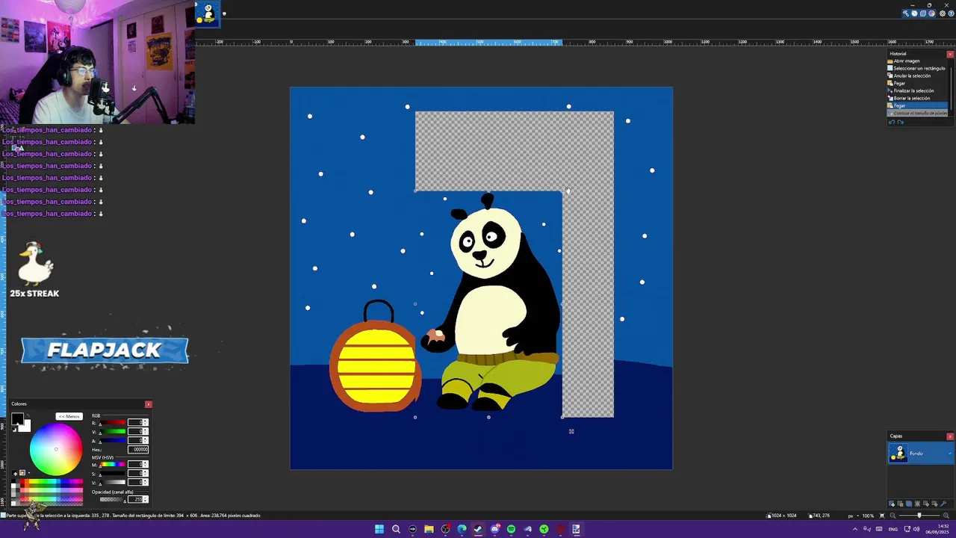
Task: Select 'Finalizar la selección' history entry
Action: point(919,90)
